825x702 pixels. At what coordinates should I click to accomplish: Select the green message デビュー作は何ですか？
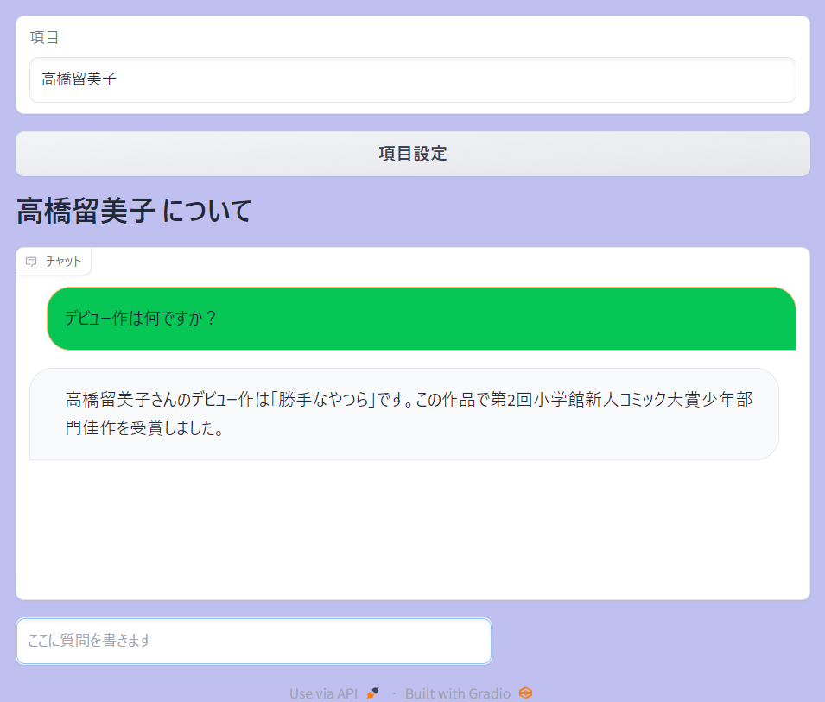pos(422,318)
